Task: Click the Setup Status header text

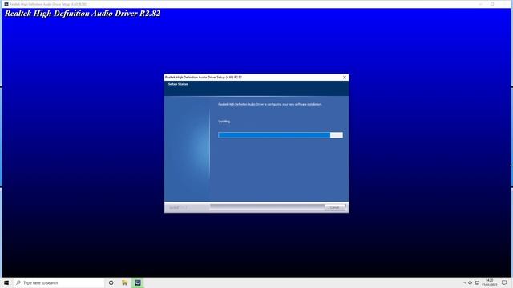Action: (178, 84)
